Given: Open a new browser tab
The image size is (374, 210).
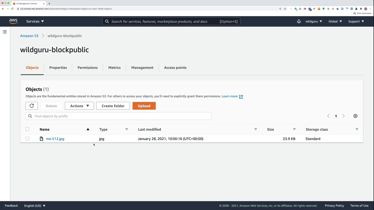Looking at the screenshot, I should click(49, 3).
